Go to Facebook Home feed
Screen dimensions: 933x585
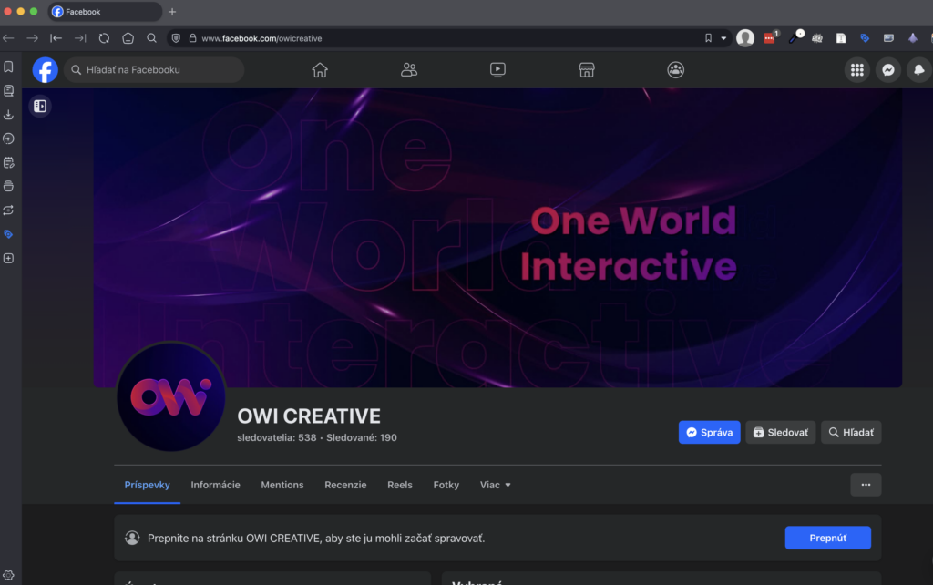pyautogui.click(x=320, y=69)
